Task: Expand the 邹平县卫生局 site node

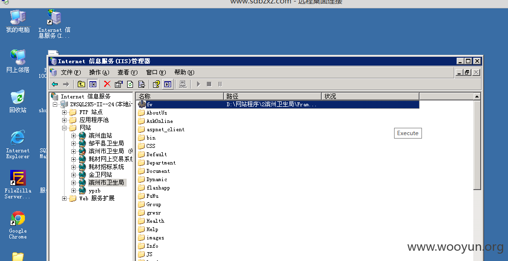Action: [73, 143]
